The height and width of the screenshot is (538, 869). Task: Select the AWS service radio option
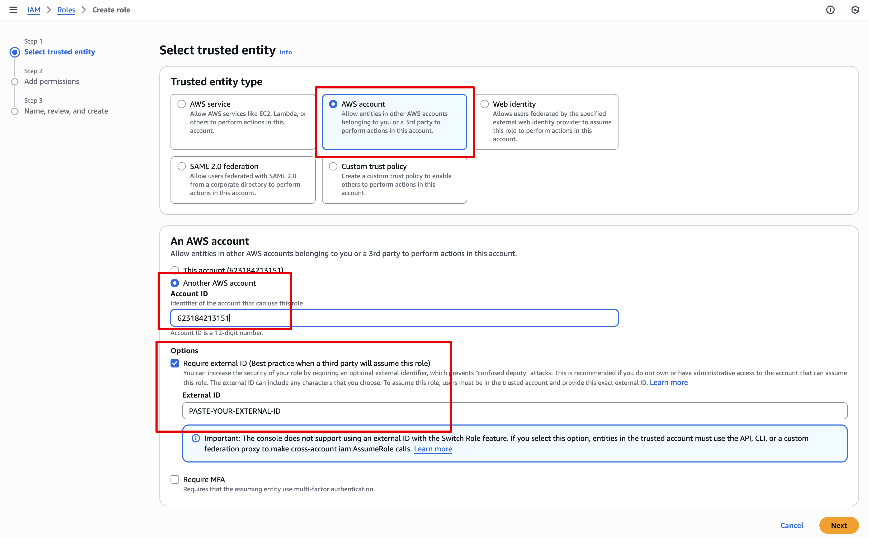click(182, 104)
